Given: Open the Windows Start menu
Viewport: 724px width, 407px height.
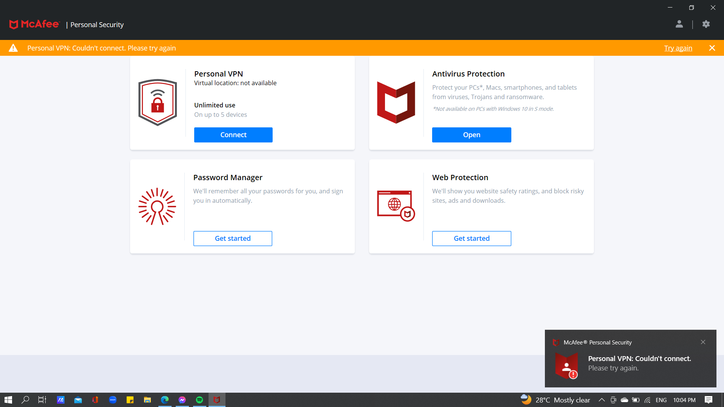Looking at the screenshot, I should tap(8, 400).
